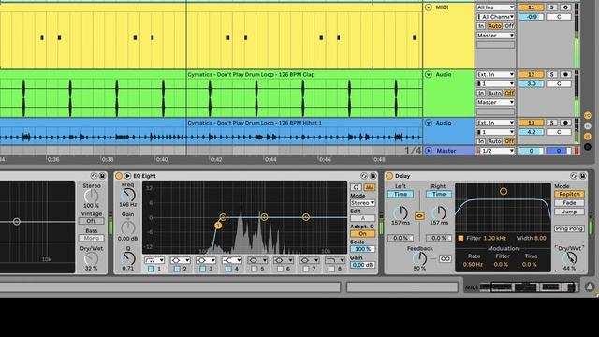The height and width of the screenshot is (337, 599).
Task: Toggle EQ Eight headphone audition mode
Action: (356, 187)
